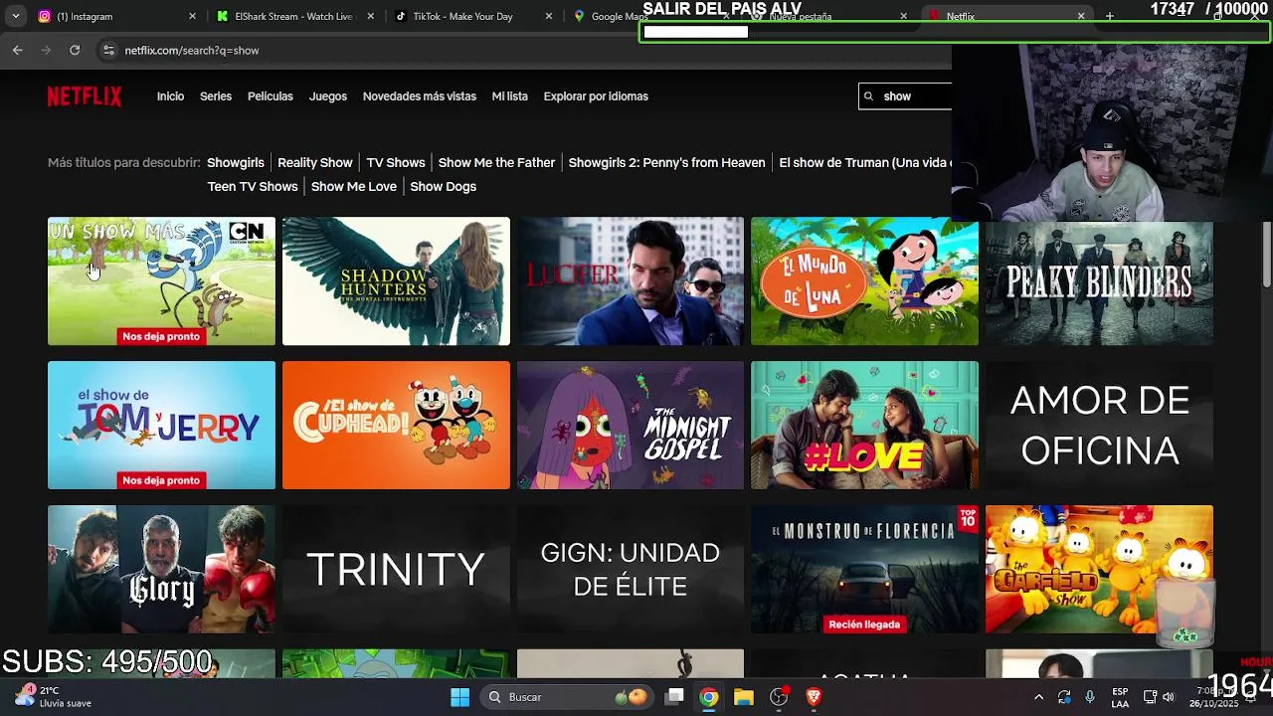Open The Garfield Show card

(x=1099, y=569)
